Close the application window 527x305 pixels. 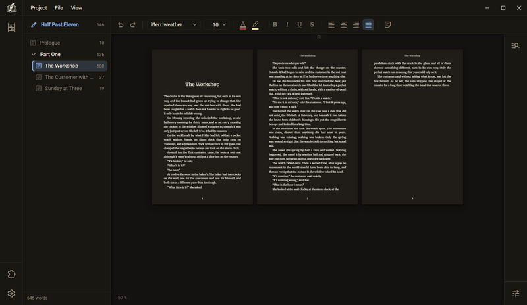(519, 8)
